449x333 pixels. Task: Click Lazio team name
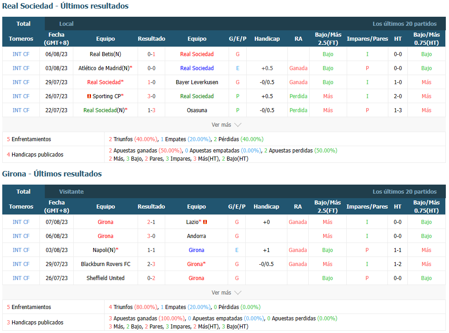[192, 222]
